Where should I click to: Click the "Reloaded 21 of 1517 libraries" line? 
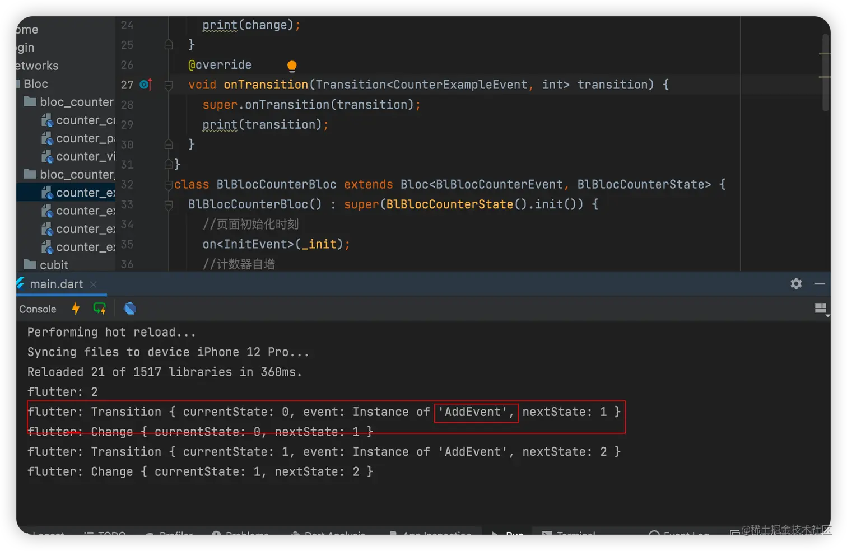[165, 372]
